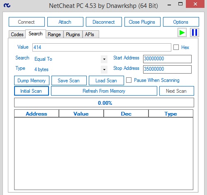The height and width of the screenshot is (195, 207).
Task: Go to the Plugins tab
Action: [x=73, y=35]
